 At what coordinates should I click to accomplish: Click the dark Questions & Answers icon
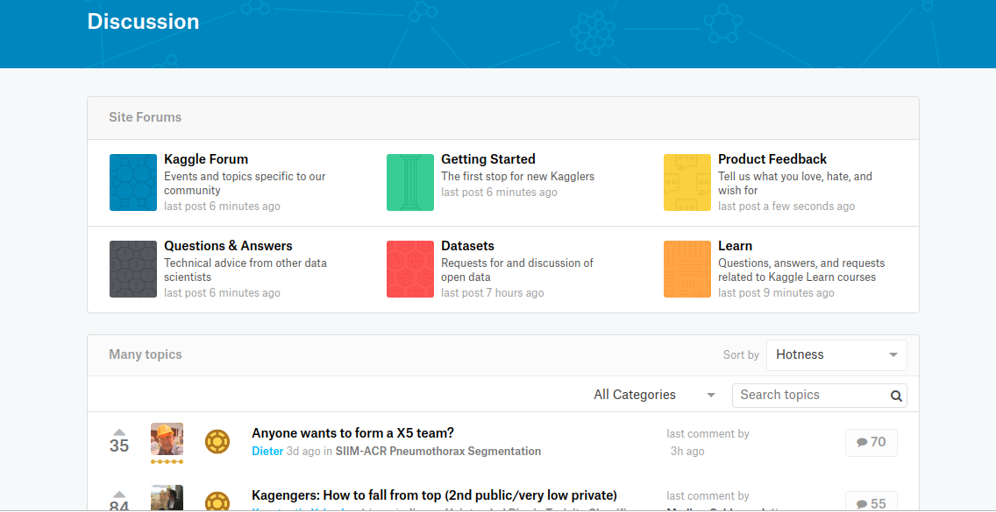point(133,269)
